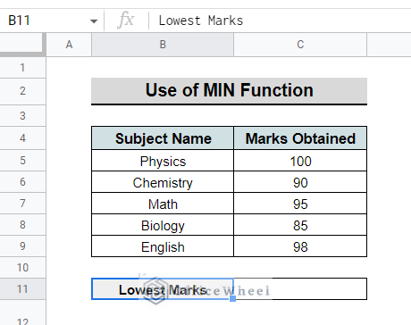Viewport: 411px width, 325px height.
Task: Select the cell with value 100
Action: coord(300,161)
